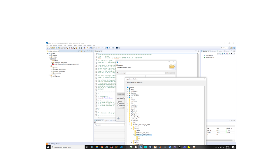The image size is (263, 149).
Task: Expand the Projects folder in directory tree
Action: coord(131,141)
